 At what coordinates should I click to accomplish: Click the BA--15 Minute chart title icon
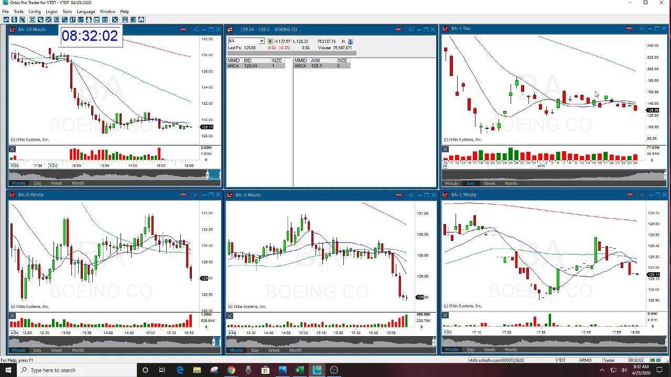tap(12, 29)
